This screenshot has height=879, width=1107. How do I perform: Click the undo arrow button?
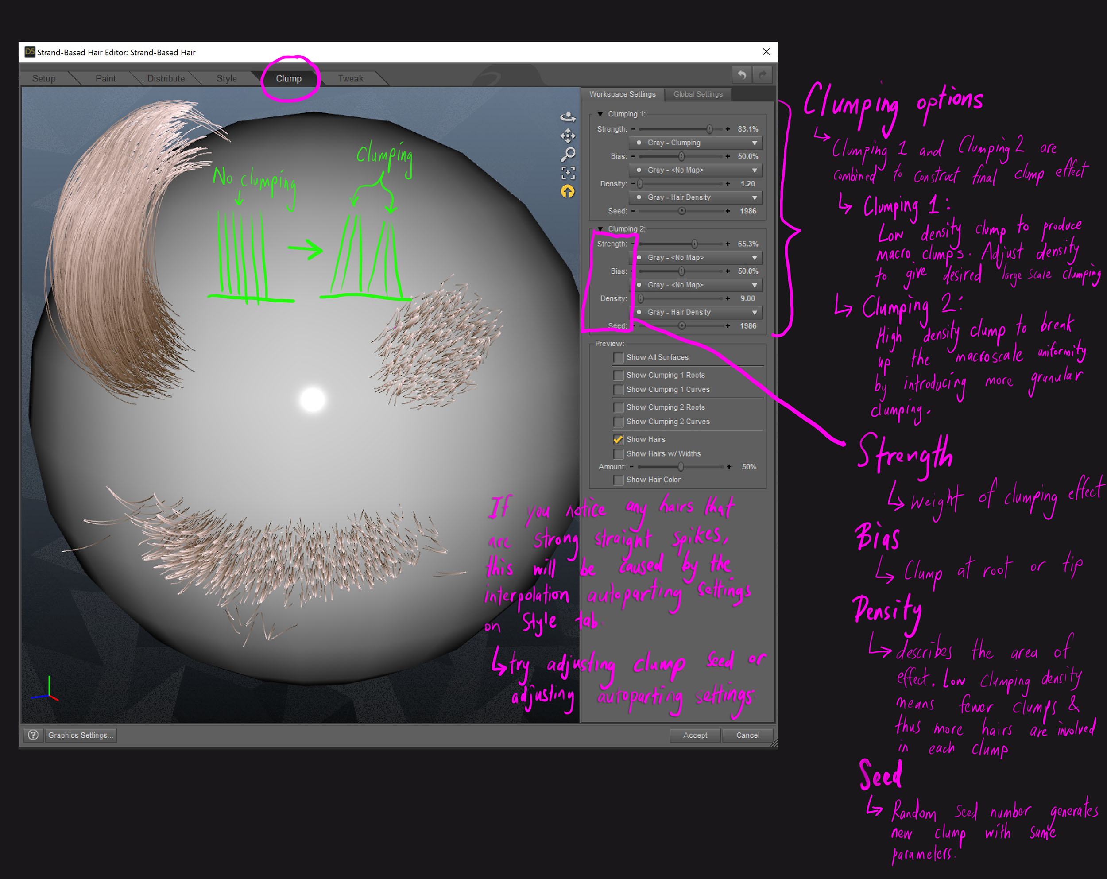tap(742, 75)
